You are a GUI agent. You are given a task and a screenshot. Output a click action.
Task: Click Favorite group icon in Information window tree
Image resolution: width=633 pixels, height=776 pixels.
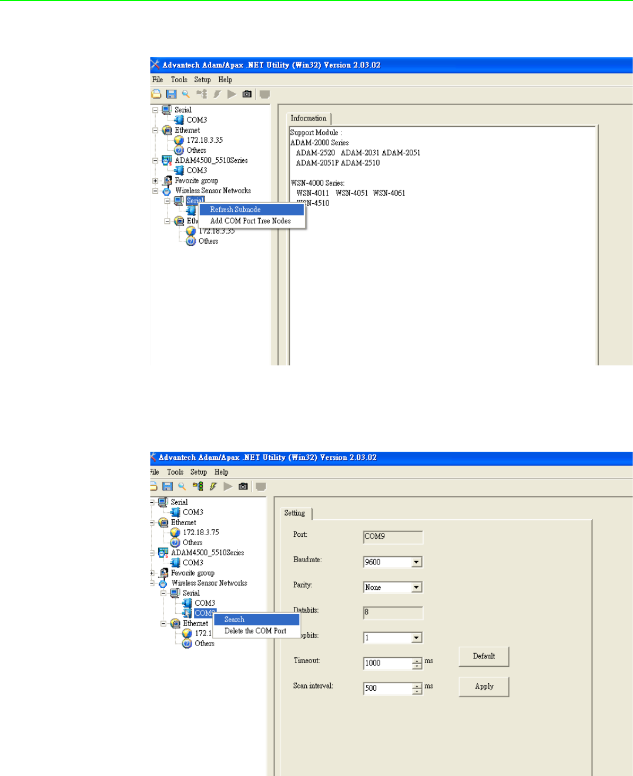(168, 180)
